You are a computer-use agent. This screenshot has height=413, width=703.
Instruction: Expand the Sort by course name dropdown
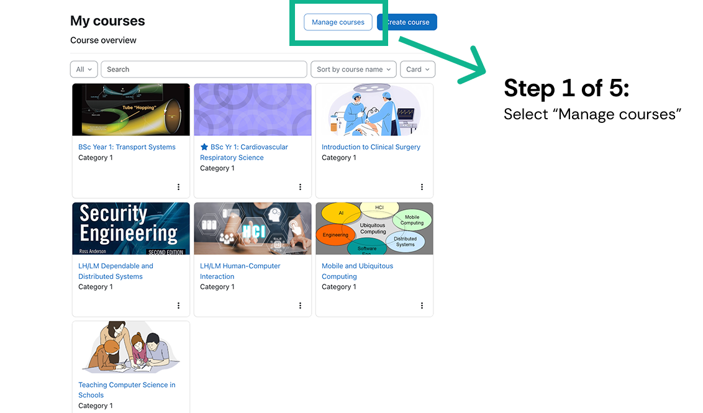pos(353,70)
